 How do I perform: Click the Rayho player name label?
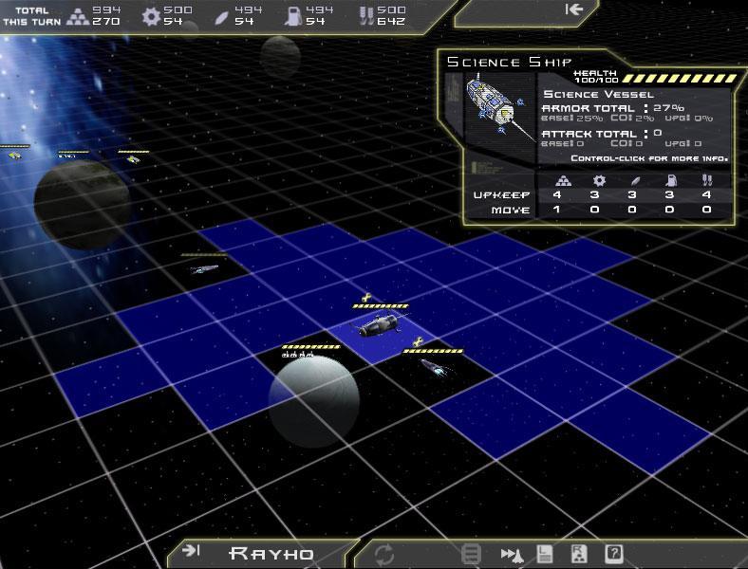coord(271,553)
